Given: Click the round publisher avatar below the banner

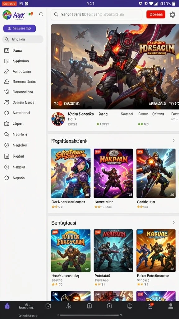Looking at the screenshot, I should tap(58, 119).
